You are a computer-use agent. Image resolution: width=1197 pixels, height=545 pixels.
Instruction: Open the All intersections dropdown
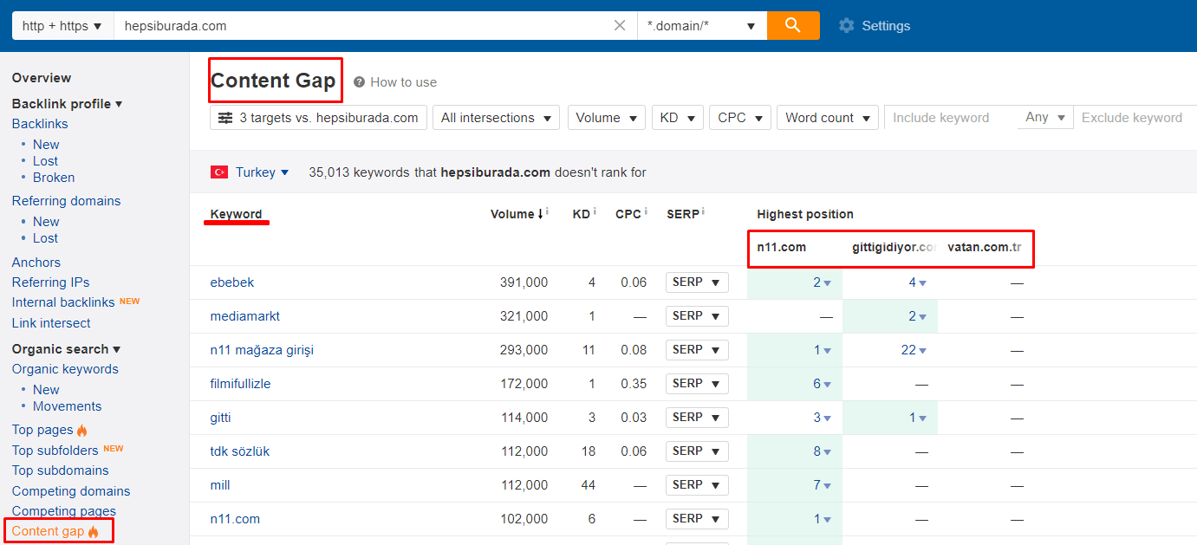click(x=496, y=118)
